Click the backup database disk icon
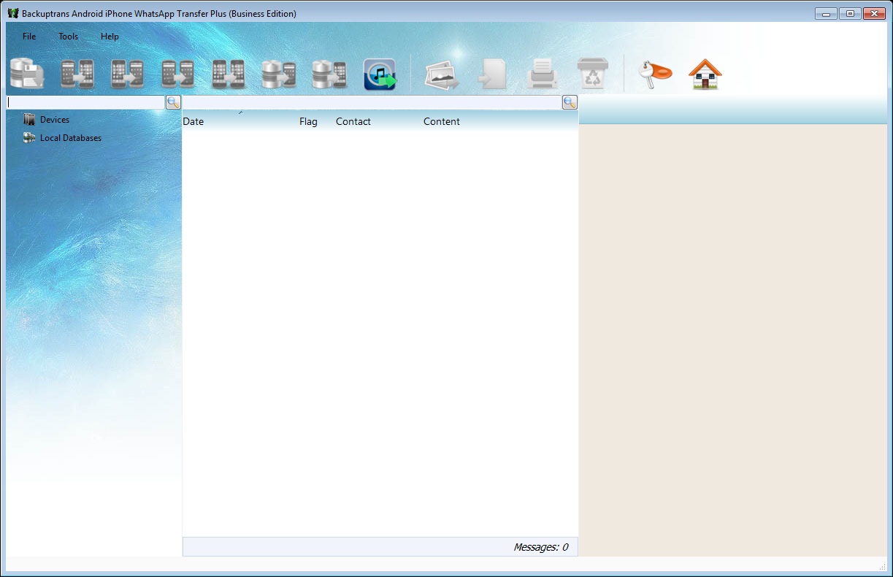The width and height of the screenshot is (893, 577). coord(27,74)
